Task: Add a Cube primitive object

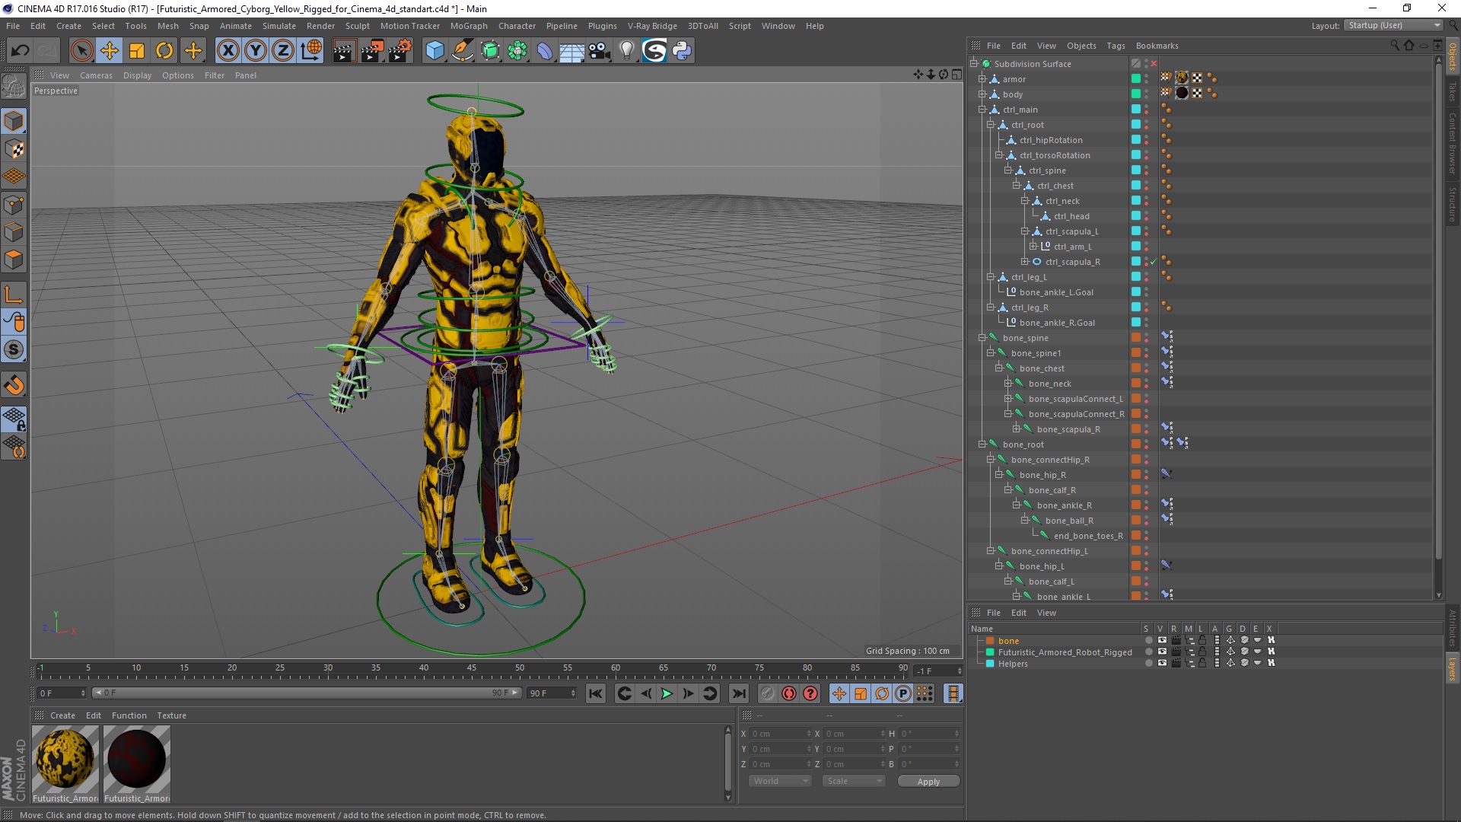Action: click(x=434, y=51)
